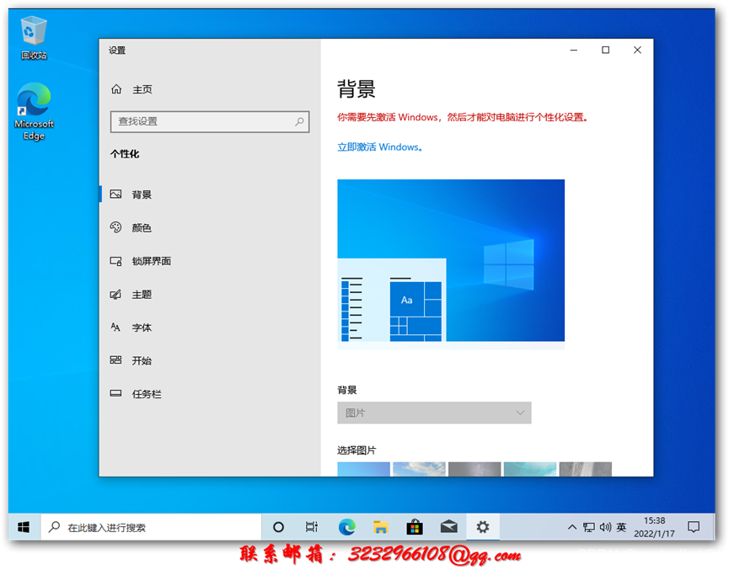Open the clock showing 15:38
Screen dimensions: 729x570
click(654, 527)
